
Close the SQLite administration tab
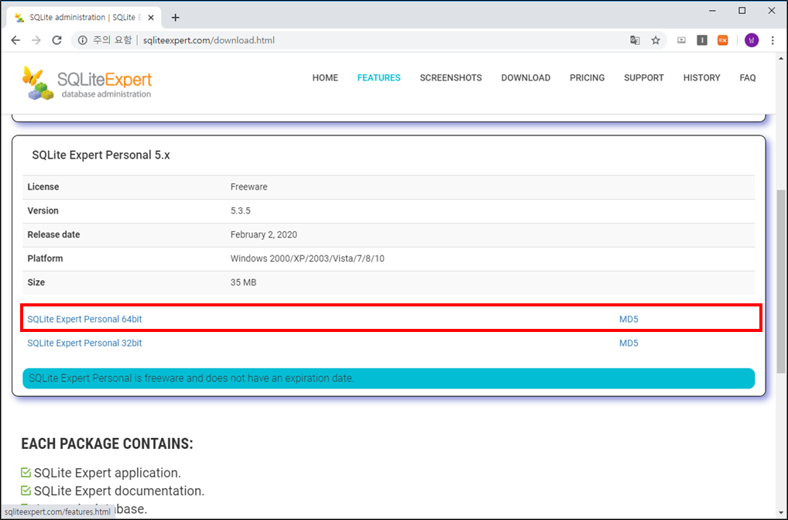pyautogui.click(x=151, y=18)
